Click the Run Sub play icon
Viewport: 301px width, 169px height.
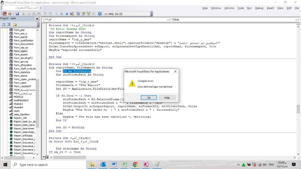[57, 14]
